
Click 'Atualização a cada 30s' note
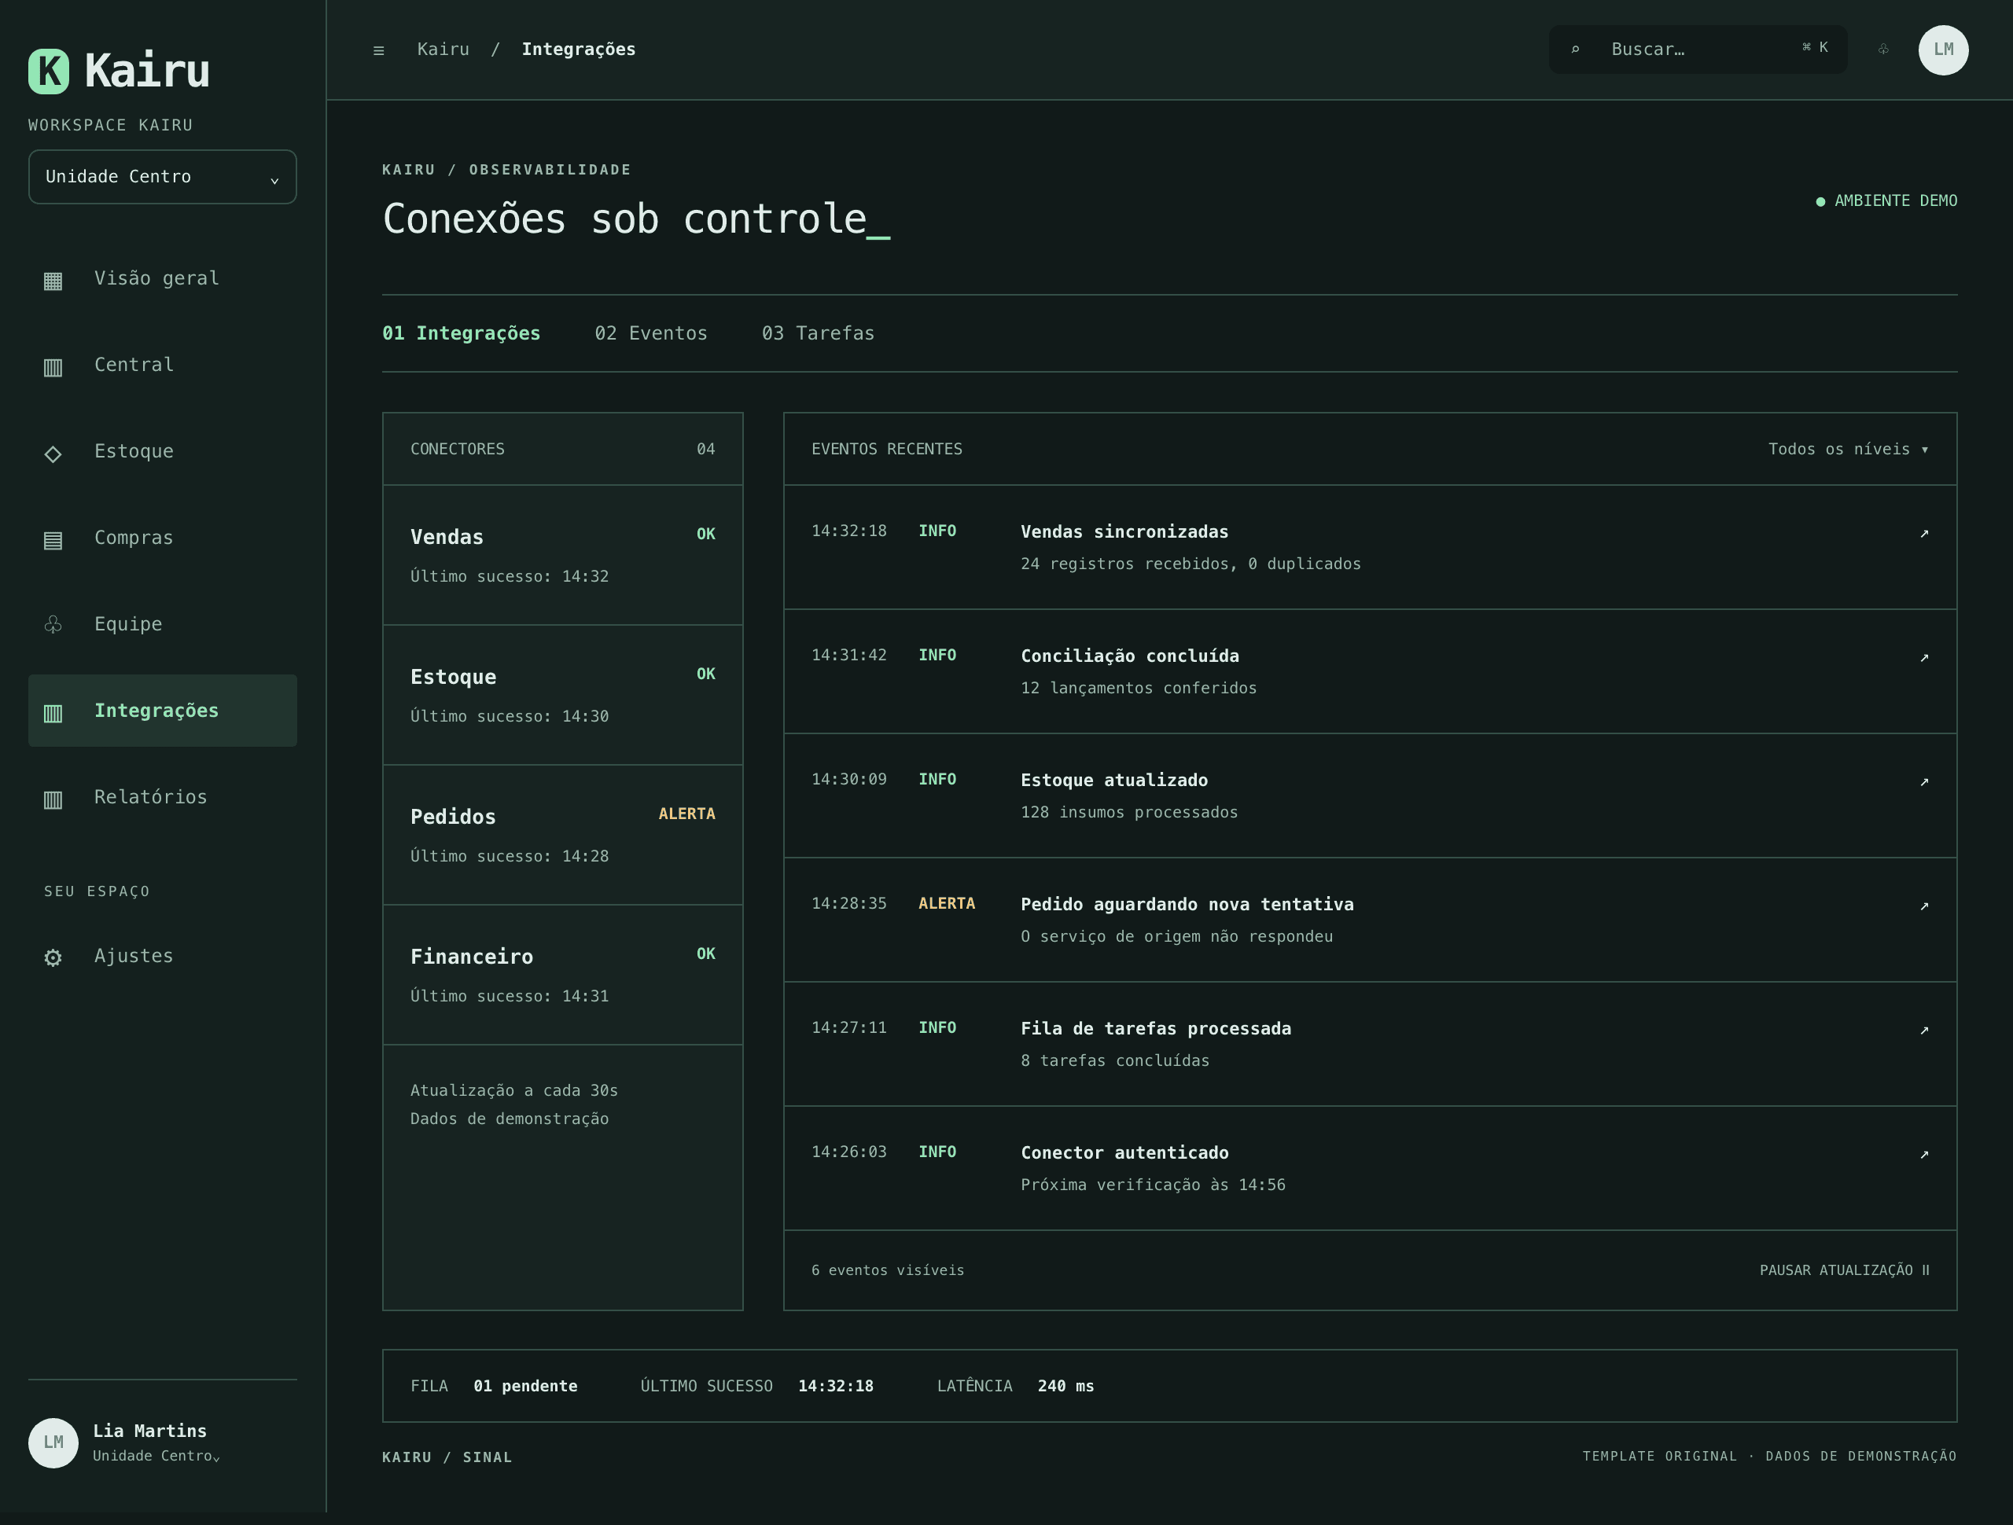(x=514, y=1090)
